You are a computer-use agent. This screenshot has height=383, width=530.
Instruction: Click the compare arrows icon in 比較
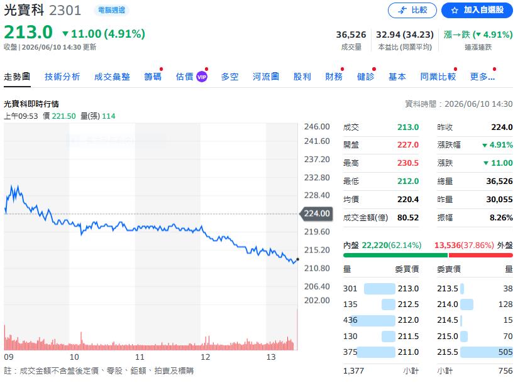click(x=402, y=11)
